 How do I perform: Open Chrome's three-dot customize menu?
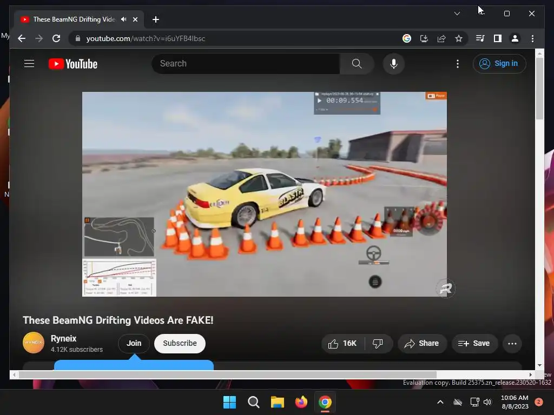tap(532, 38)
